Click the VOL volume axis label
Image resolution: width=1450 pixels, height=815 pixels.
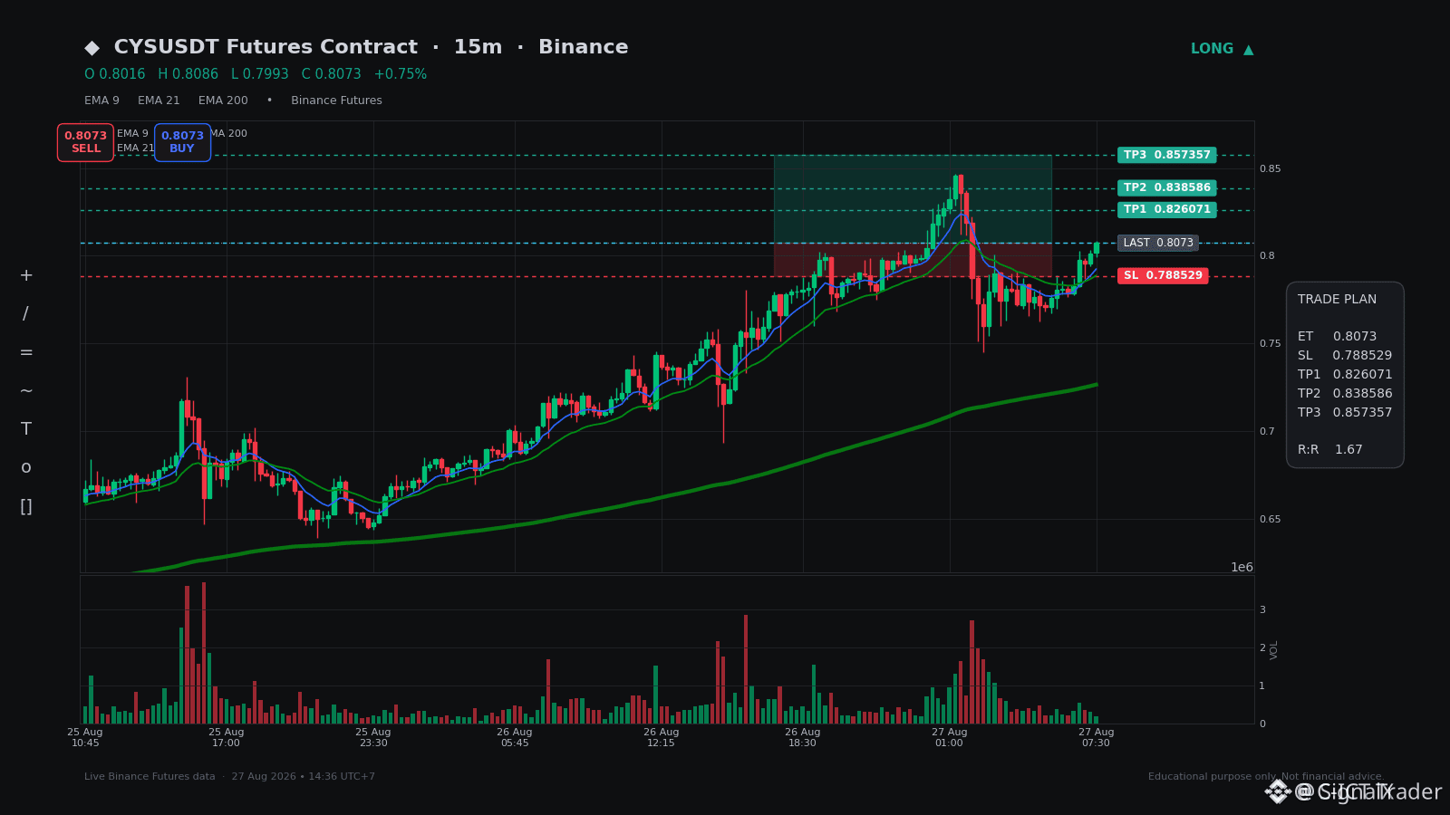(1274, 649)
